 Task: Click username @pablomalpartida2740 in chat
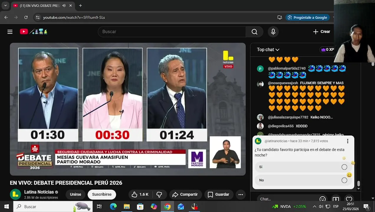coord(287,68)
